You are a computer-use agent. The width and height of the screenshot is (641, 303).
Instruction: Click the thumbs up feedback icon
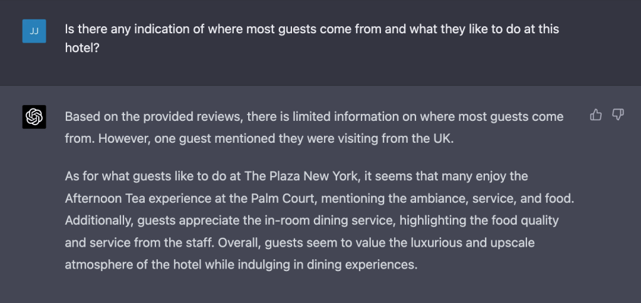pyautogui.click(x=596, y=115)
